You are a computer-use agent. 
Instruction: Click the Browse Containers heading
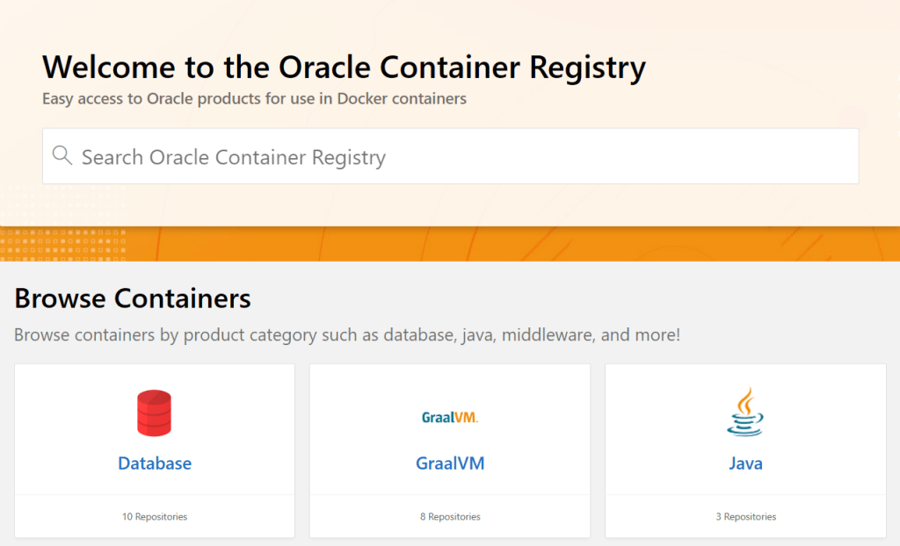pyautogui.click(x=133, y=298)
